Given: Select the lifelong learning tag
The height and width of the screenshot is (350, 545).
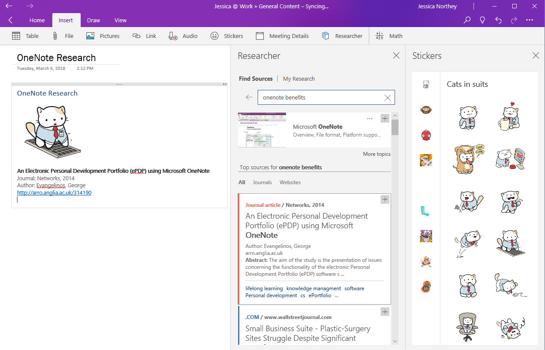Looking at the screenshot, I should pyautogui.click(x=264, y=288).
